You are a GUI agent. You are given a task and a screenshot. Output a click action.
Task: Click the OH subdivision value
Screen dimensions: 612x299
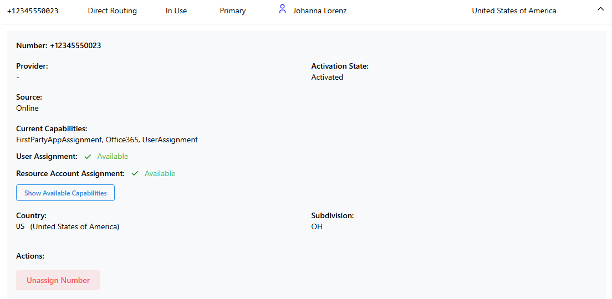coord(317,227)
